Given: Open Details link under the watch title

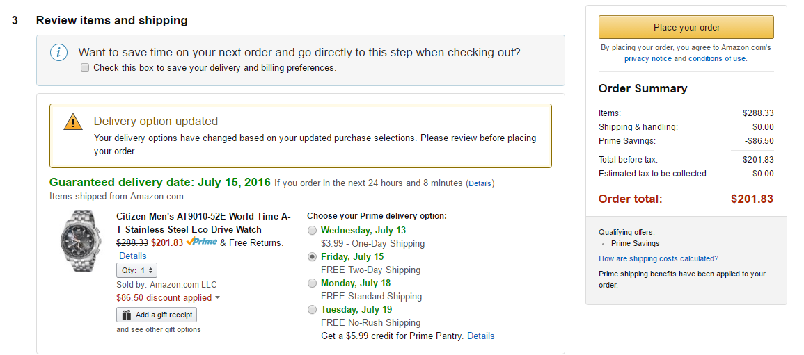Looking at the screenshot, I should click(133, 256).
